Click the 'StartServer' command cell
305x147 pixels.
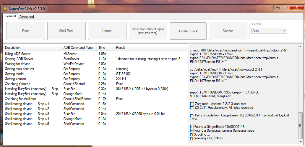point(71,59)
